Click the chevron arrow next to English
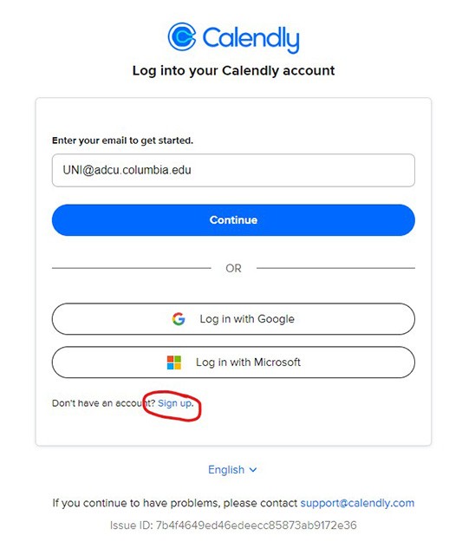Image resolution: width=449 pixels, height=555 pixels. pos(253,470)
